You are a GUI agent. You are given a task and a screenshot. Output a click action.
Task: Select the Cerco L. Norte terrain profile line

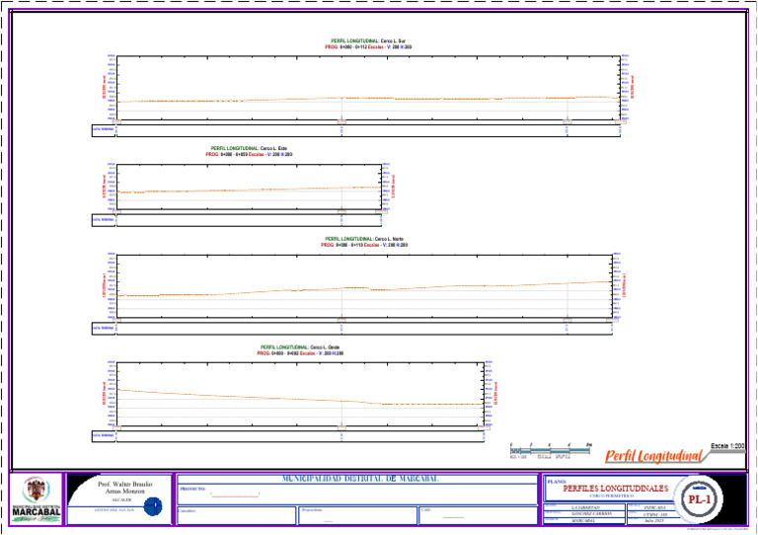tap(364, 288)
